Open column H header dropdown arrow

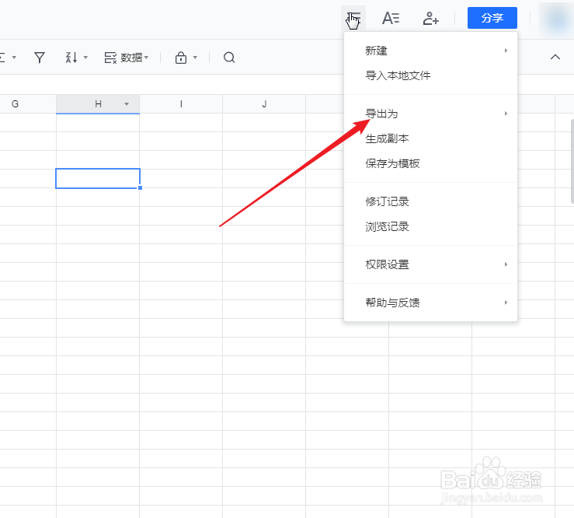[x=127, y=104]
